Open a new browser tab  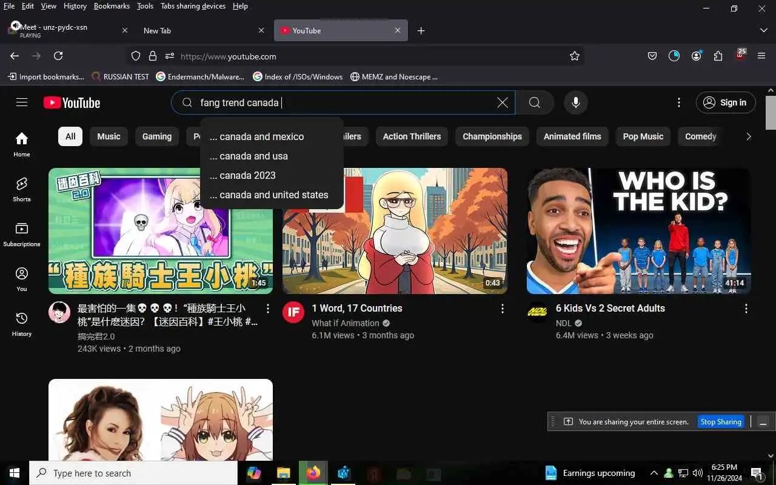421,30
